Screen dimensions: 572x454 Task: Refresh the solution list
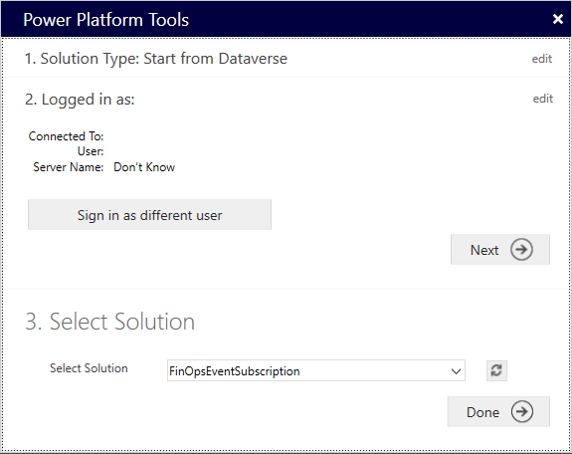click(496, 370)
